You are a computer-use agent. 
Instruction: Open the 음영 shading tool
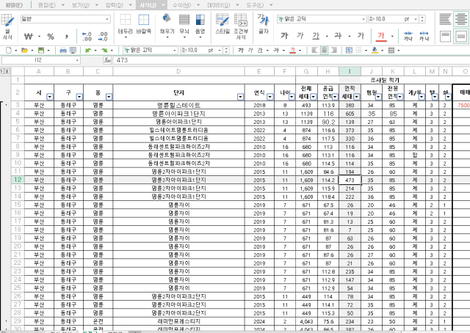tap(200, 26)
